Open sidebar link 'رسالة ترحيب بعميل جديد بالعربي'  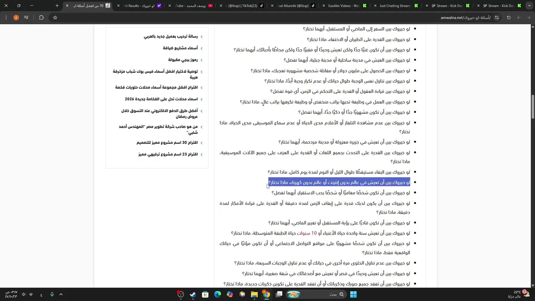point(171,36)
